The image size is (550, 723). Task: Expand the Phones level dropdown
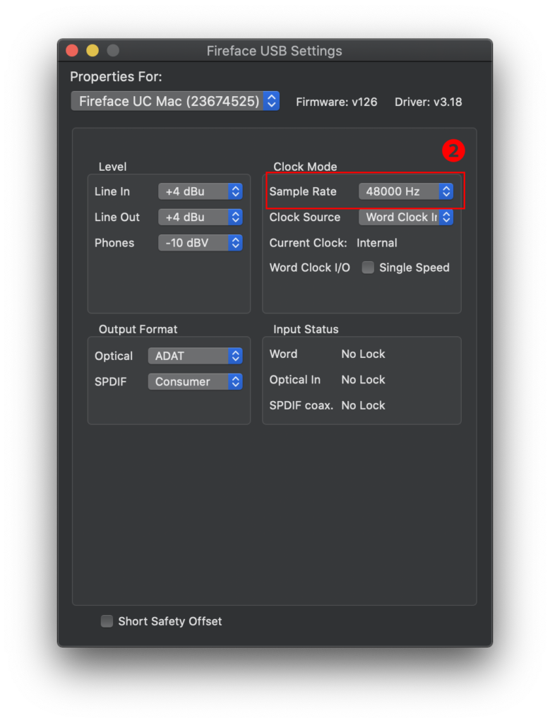click(200, 243)
